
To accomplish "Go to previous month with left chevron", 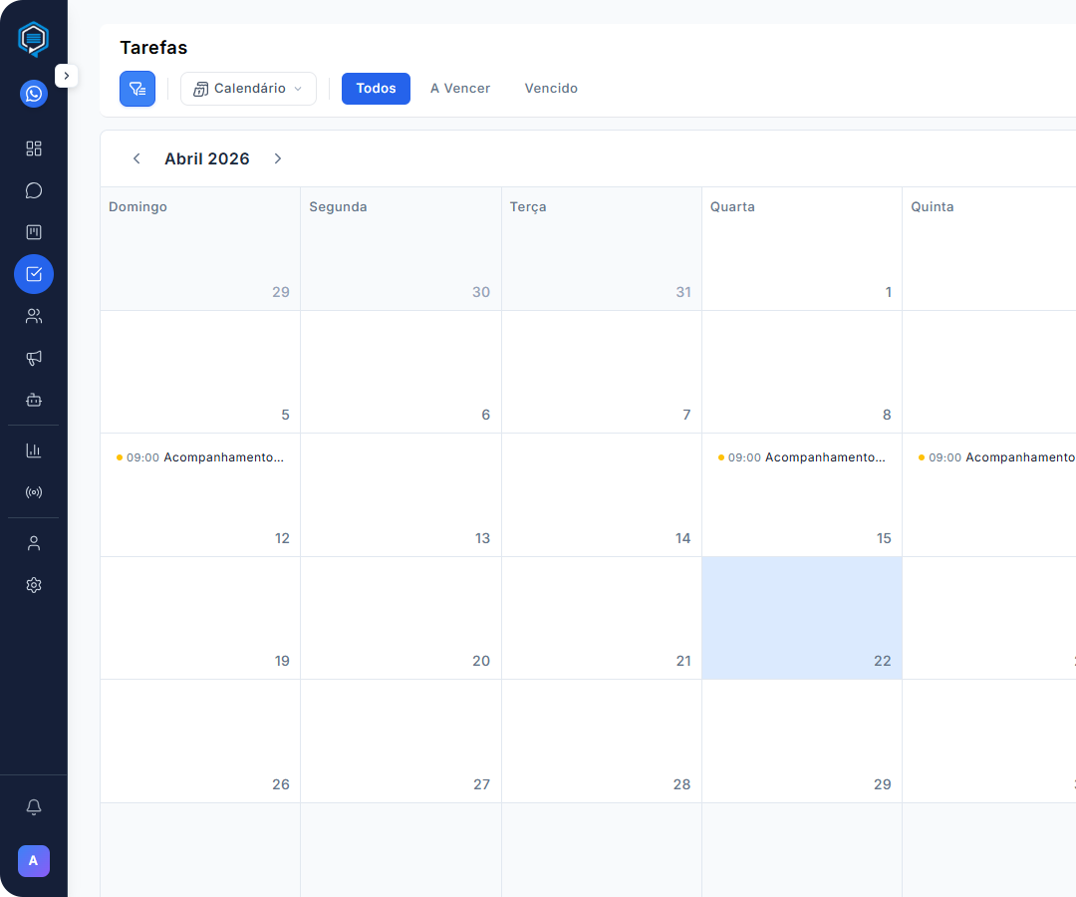I will point(136,158).
